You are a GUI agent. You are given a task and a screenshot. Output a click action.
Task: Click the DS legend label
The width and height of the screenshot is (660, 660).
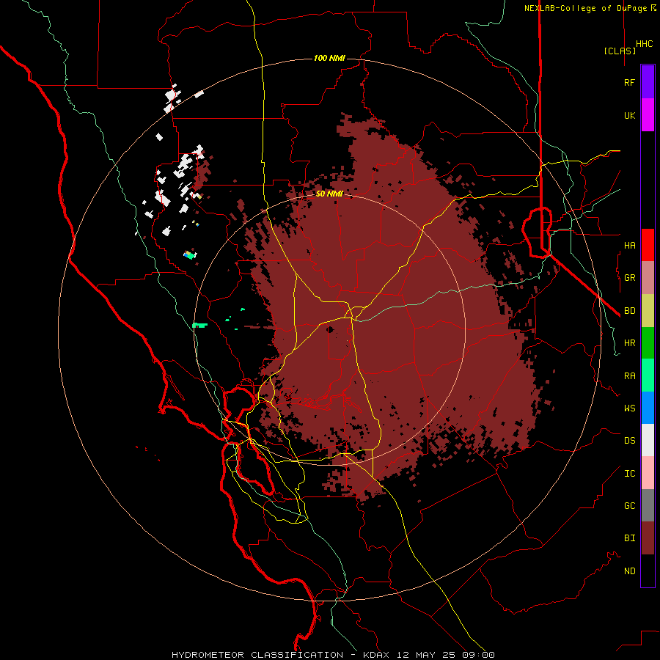pos(629,441)
